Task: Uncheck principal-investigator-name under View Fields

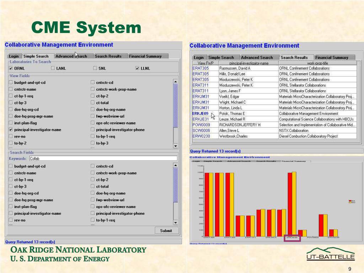Action: click(11, 129)
